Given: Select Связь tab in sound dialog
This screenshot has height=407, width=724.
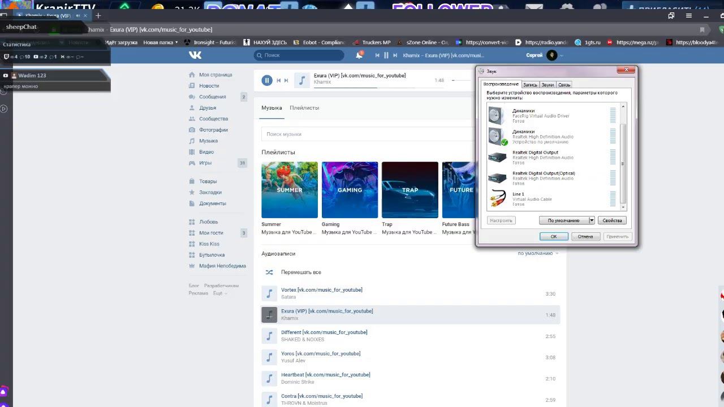Looking at the screenshot, I should point(564,85).
